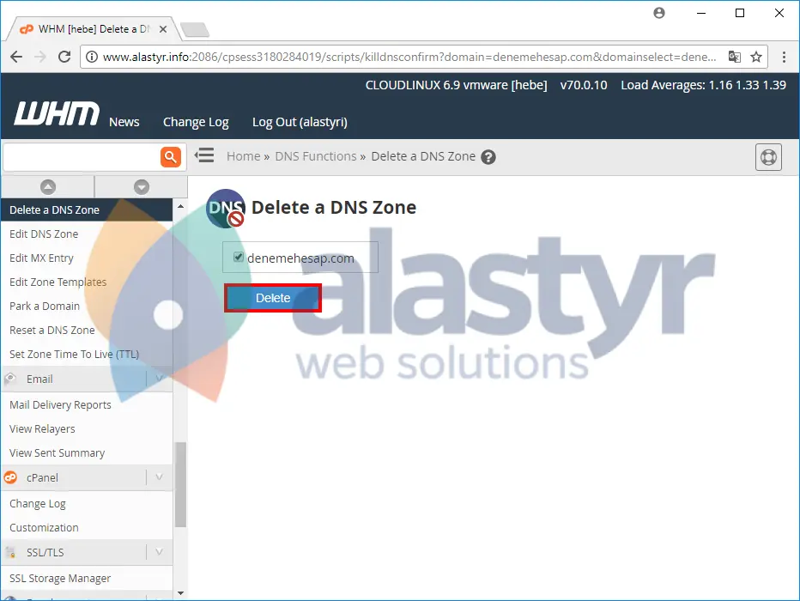Image resolution: width=800 pixels, height=601 pixels.
Task: Select Delete a DNS Zone in sidebar
Action: point(87,209)
